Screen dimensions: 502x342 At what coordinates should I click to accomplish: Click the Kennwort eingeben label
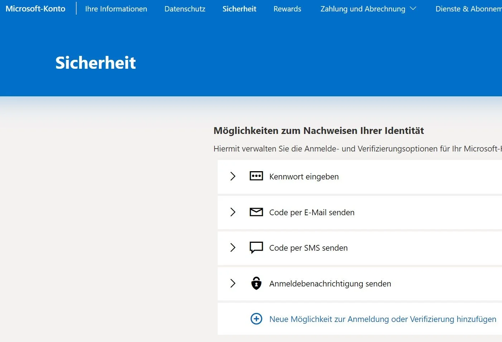304,177
